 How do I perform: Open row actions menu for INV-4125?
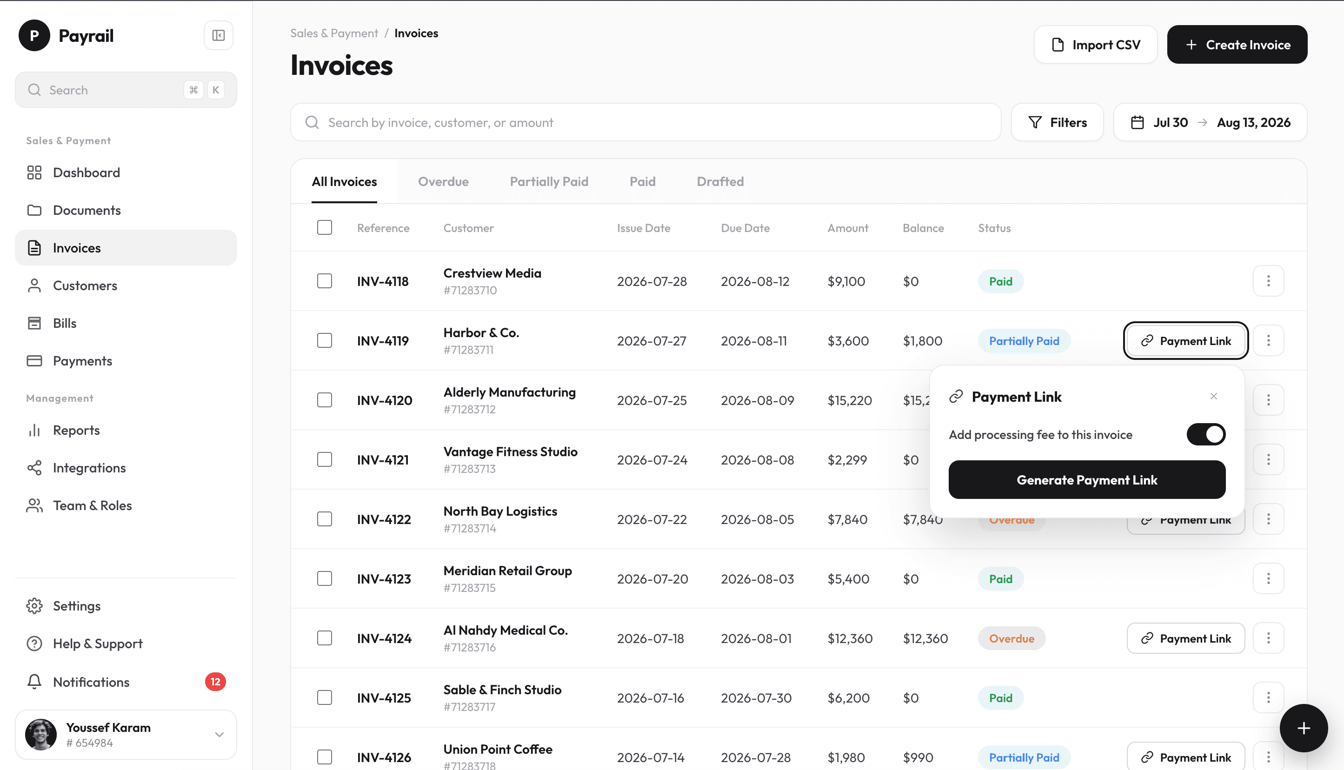[1268, 697]
